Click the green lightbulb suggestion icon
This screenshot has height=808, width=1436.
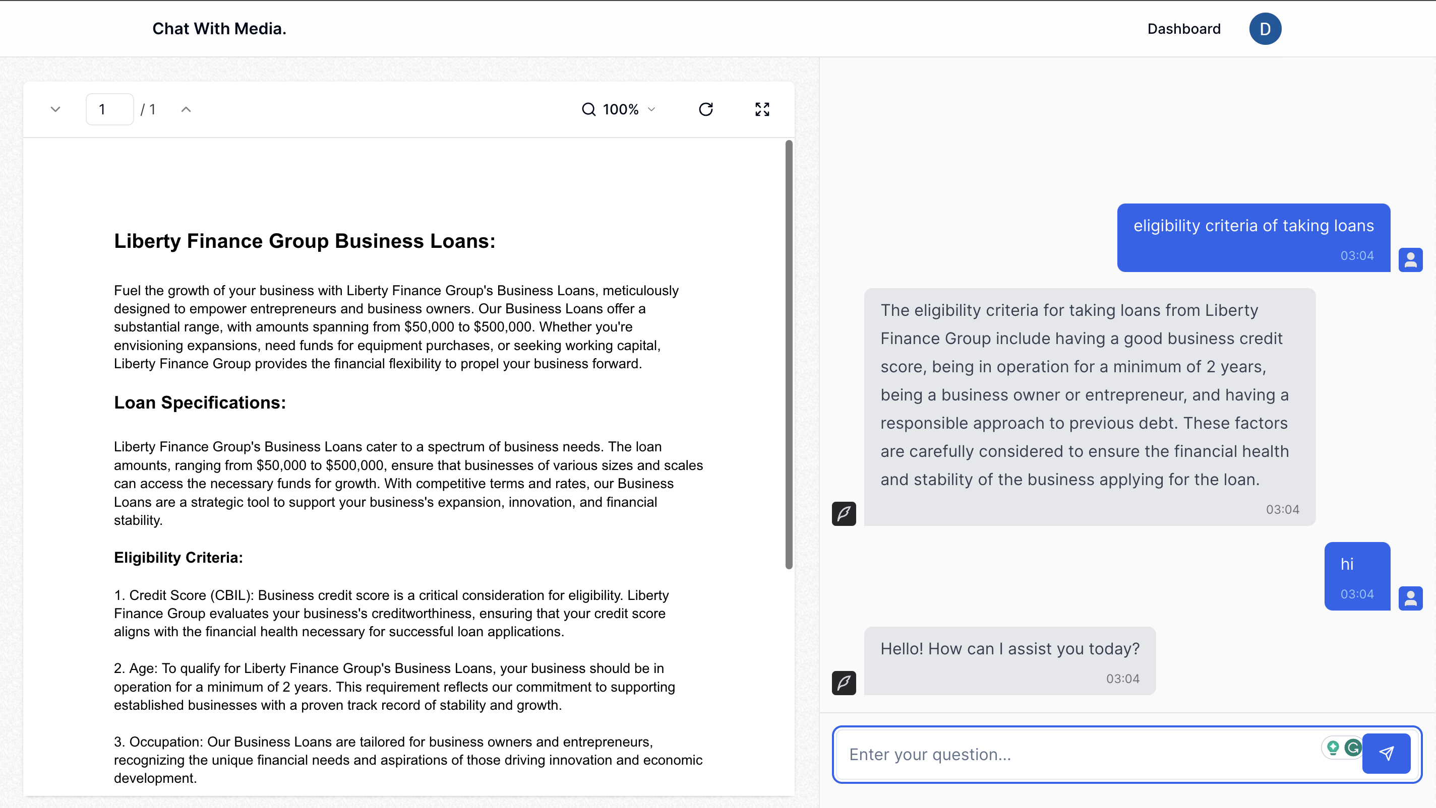1333,748
